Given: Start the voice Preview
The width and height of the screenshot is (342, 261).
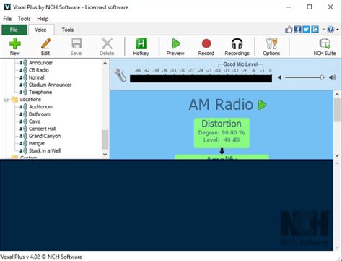Looking at the screenshot, I should [175, 47].
